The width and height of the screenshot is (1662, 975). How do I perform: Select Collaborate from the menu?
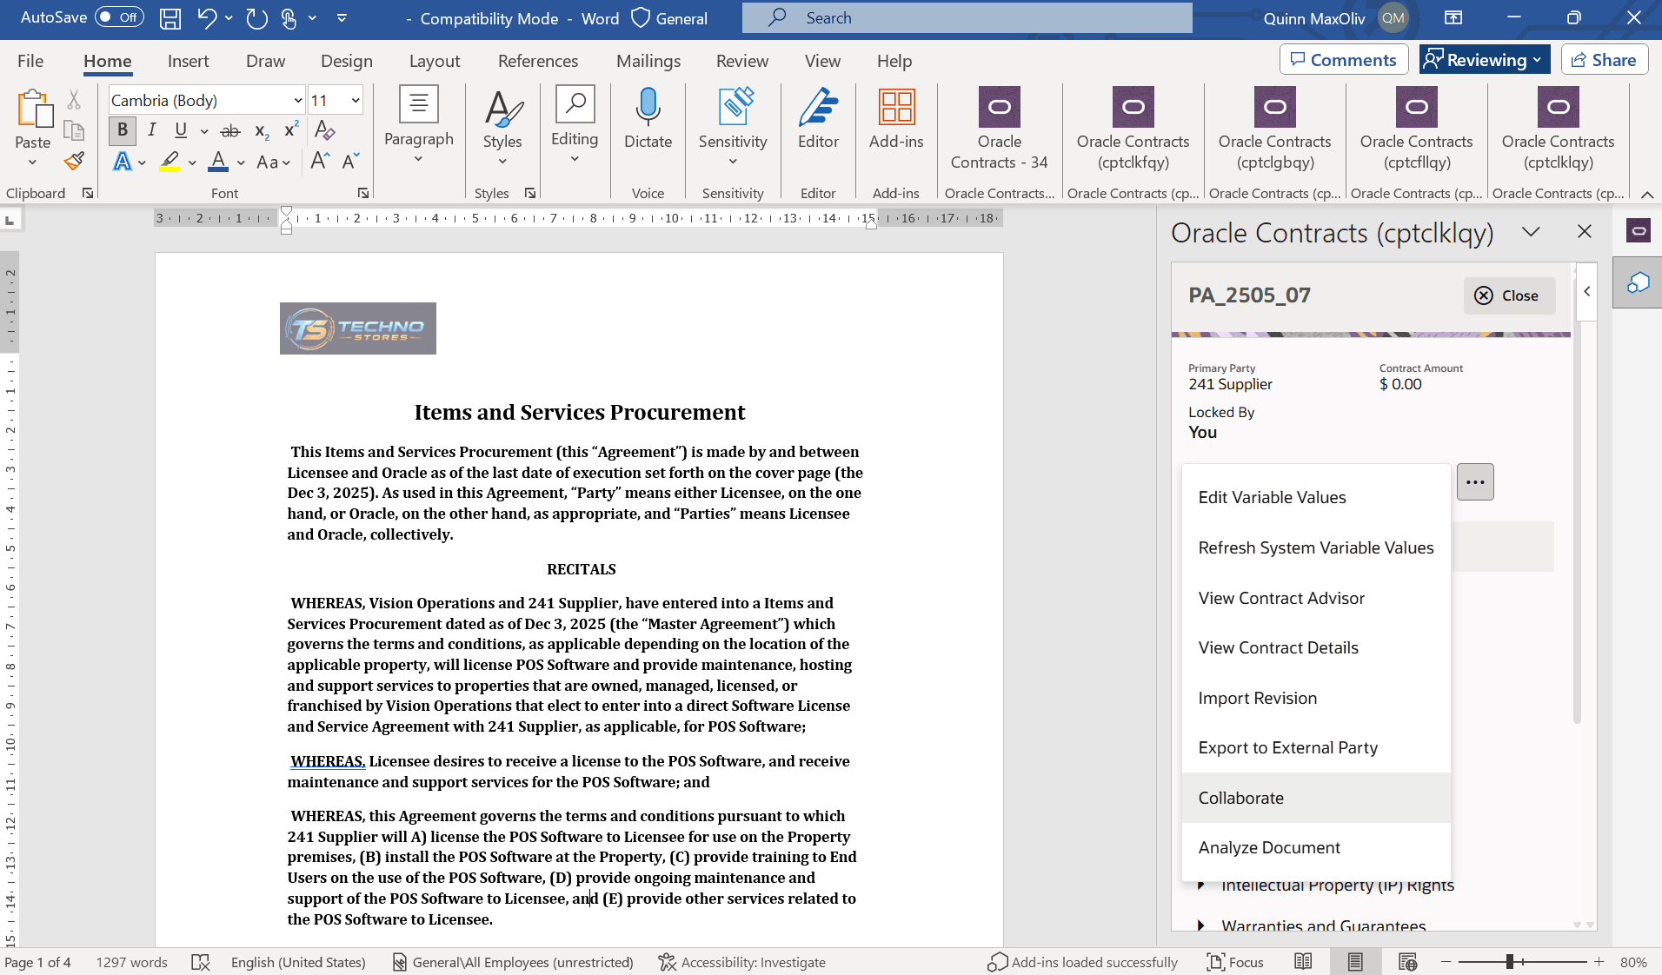[1316, 798]
